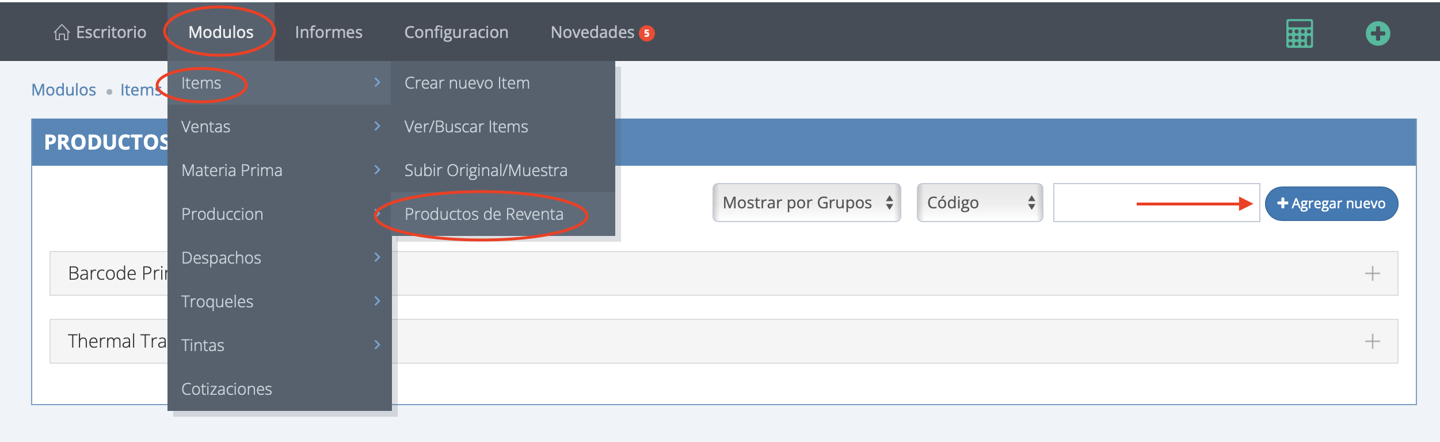Expand the Thermal group plus icon

coord(1372,341)
